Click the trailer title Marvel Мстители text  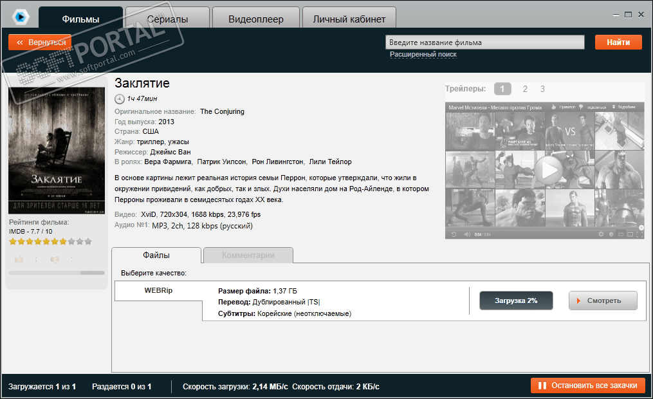(495, 107)
